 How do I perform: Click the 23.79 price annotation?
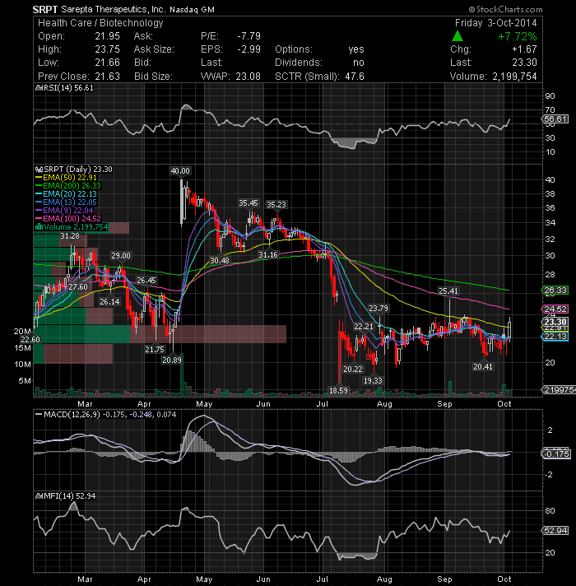pyautogui.click(x=379, y=309)
